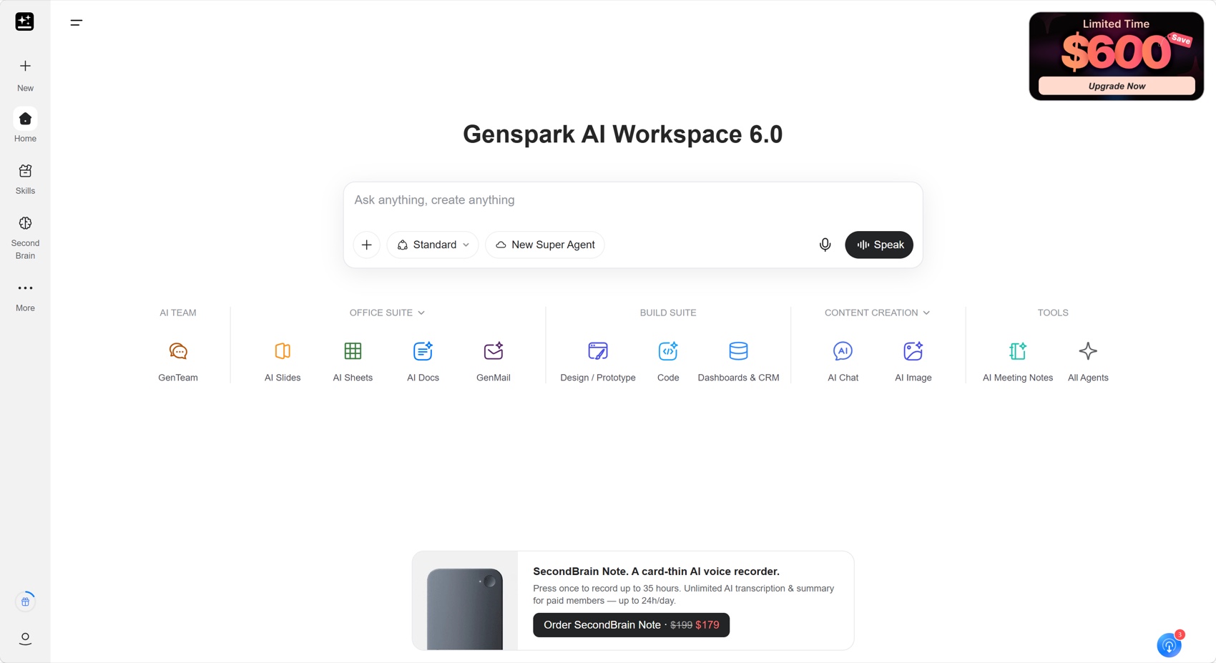The image size is (1216, 663).
Task: Click the BUILD SUITE category label
Action: (668, 313)
